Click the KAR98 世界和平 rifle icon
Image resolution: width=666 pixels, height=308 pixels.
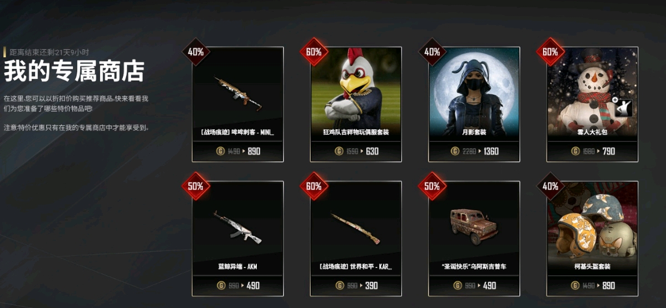[x=355, y=228]
